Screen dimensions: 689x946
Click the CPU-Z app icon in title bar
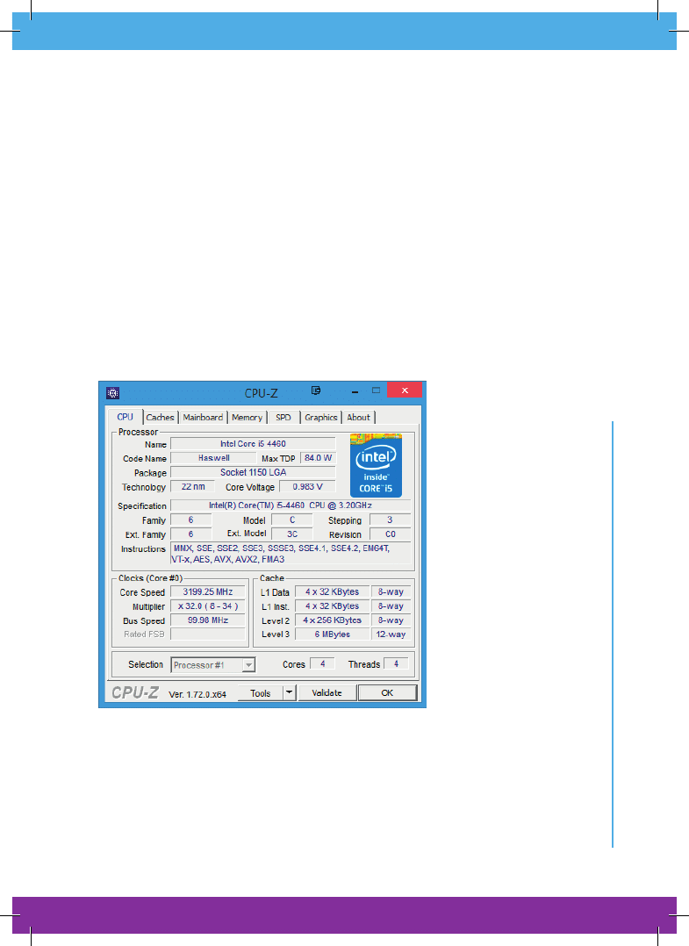coord(112,393)
